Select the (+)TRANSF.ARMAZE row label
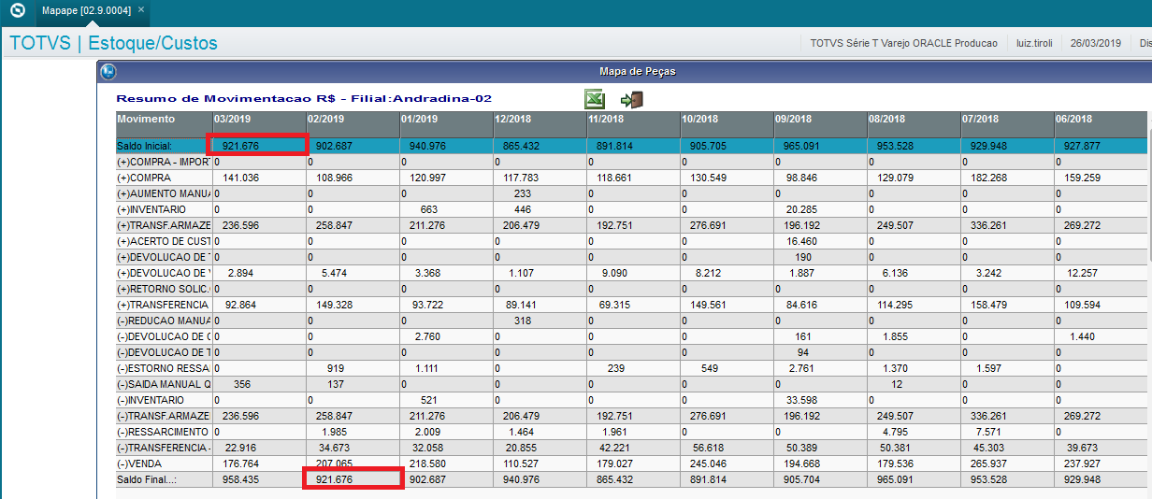Image resolution: width=1152 pixels, height=499 pixels. coord(164,225)
